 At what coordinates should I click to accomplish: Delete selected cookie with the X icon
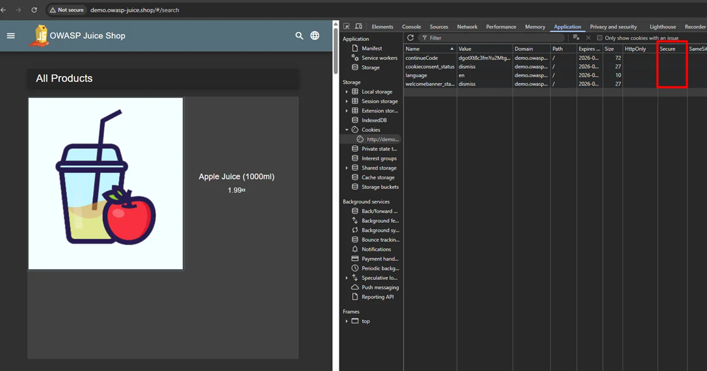[588, 38]
